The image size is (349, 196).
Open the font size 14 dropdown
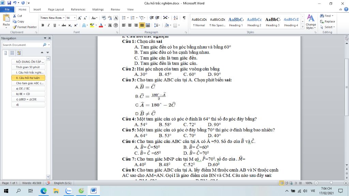pos(75,18)
